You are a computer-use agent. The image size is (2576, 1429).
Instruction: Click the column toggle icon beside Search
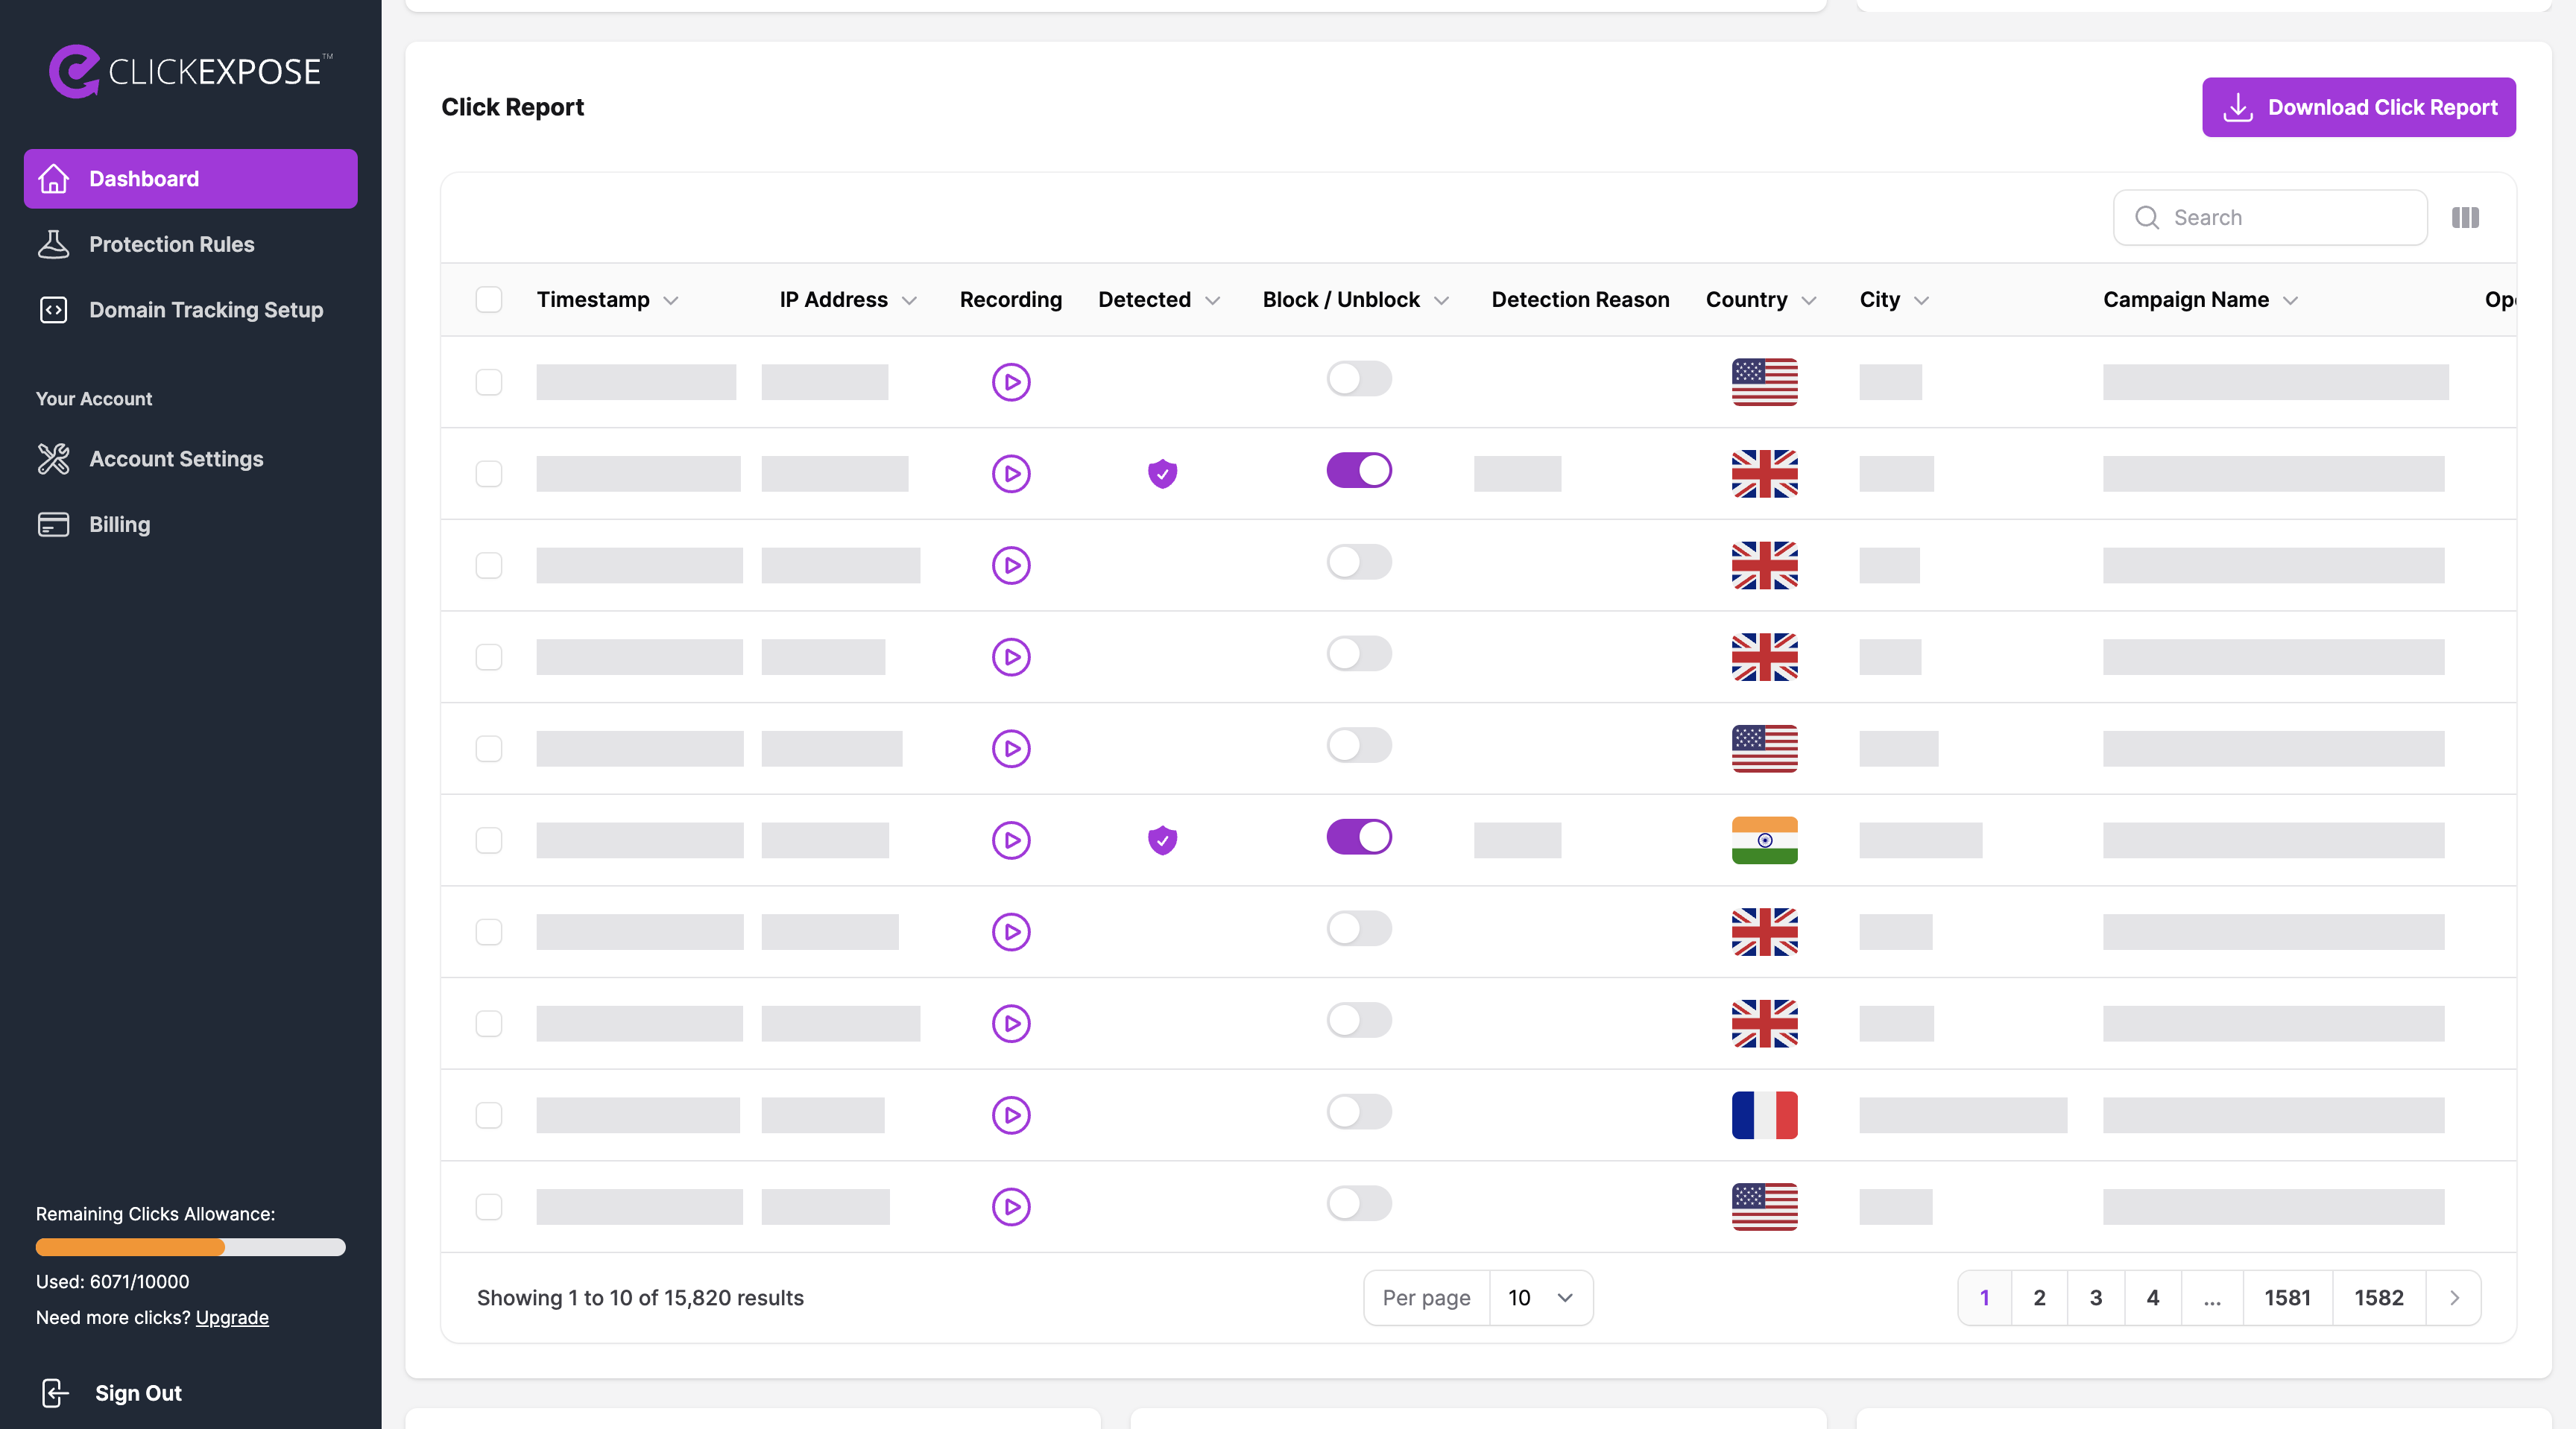click(x=2464, y=218)
